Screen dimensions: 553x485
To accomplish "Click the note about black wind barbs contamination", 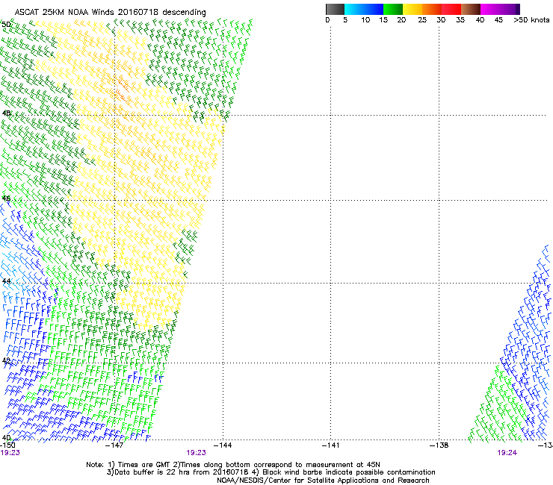I will click(x=344, y=472).
